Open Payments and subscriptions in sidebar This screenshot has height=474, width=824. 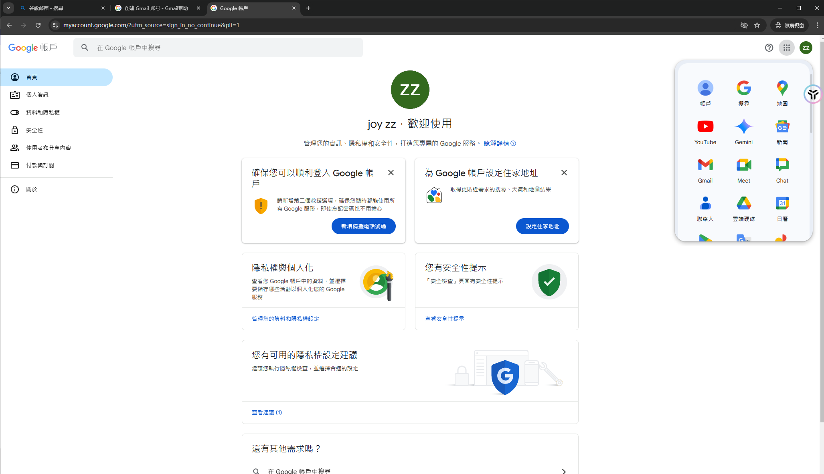(x=56, y=165)
